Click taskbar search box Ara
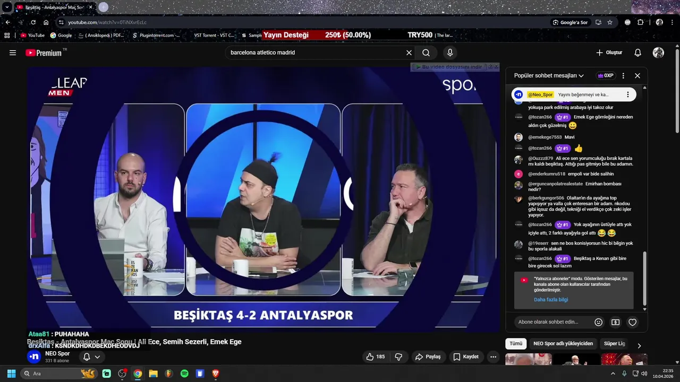Image resolution: width=680 pixels, height=382 pixels. tap(58, 374)
